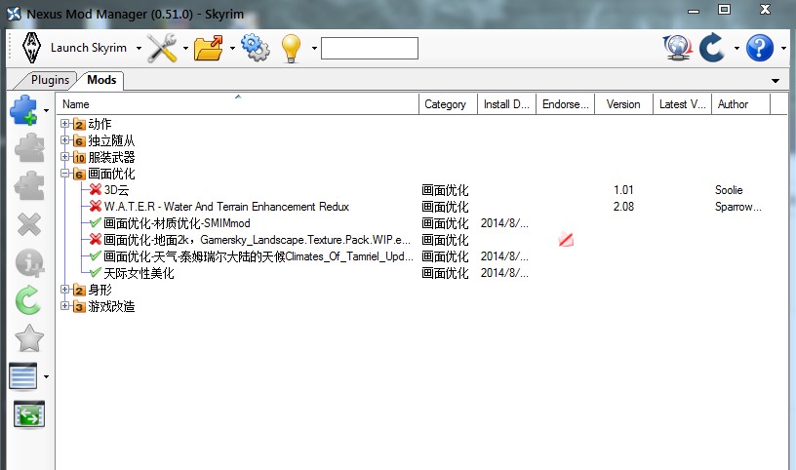The image size is (796, 470).
Task: Click author Soolie cell
Action: point(729,190)
